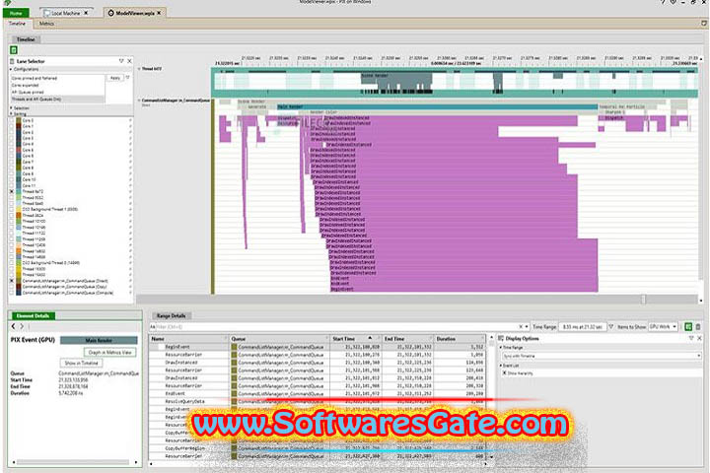Open the Home tab
The image size is (710, 473).
click(x=17, y=13)
